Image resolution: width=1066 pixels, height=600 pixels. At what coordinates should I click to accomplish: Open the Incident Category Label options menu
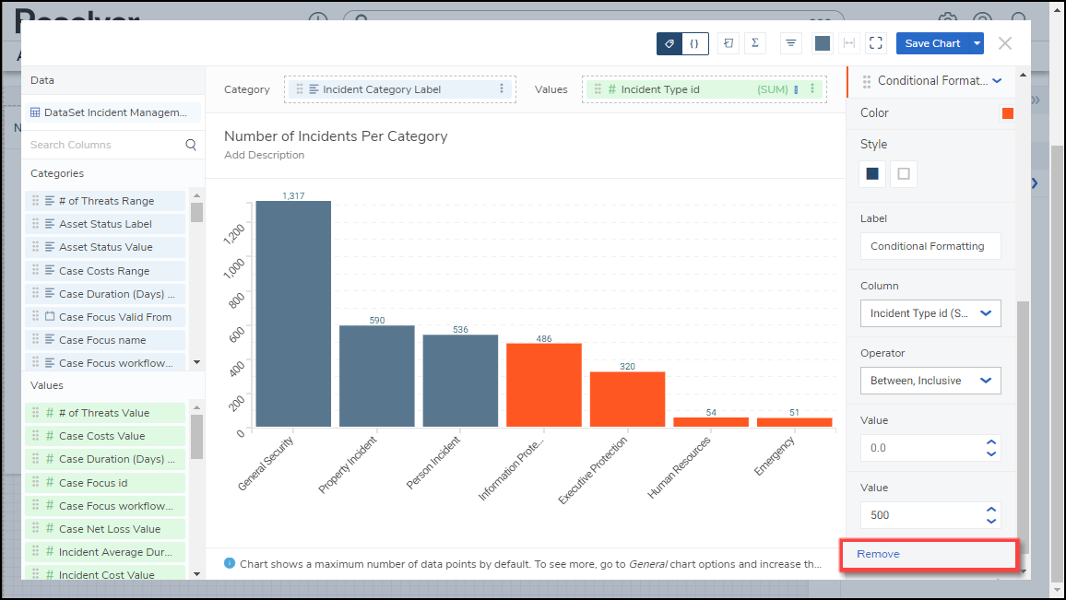502,89
